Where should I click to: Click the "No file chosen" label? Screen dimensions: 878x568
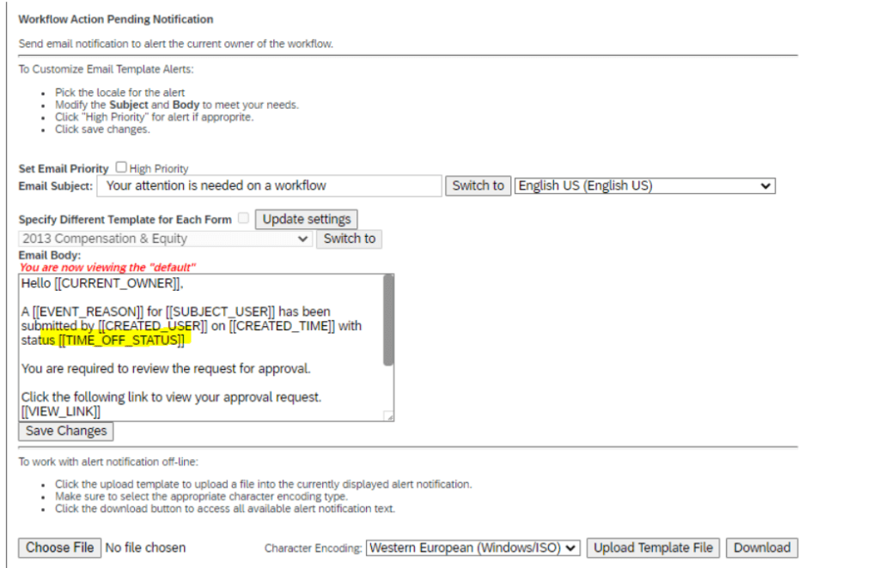pos(145,547)
